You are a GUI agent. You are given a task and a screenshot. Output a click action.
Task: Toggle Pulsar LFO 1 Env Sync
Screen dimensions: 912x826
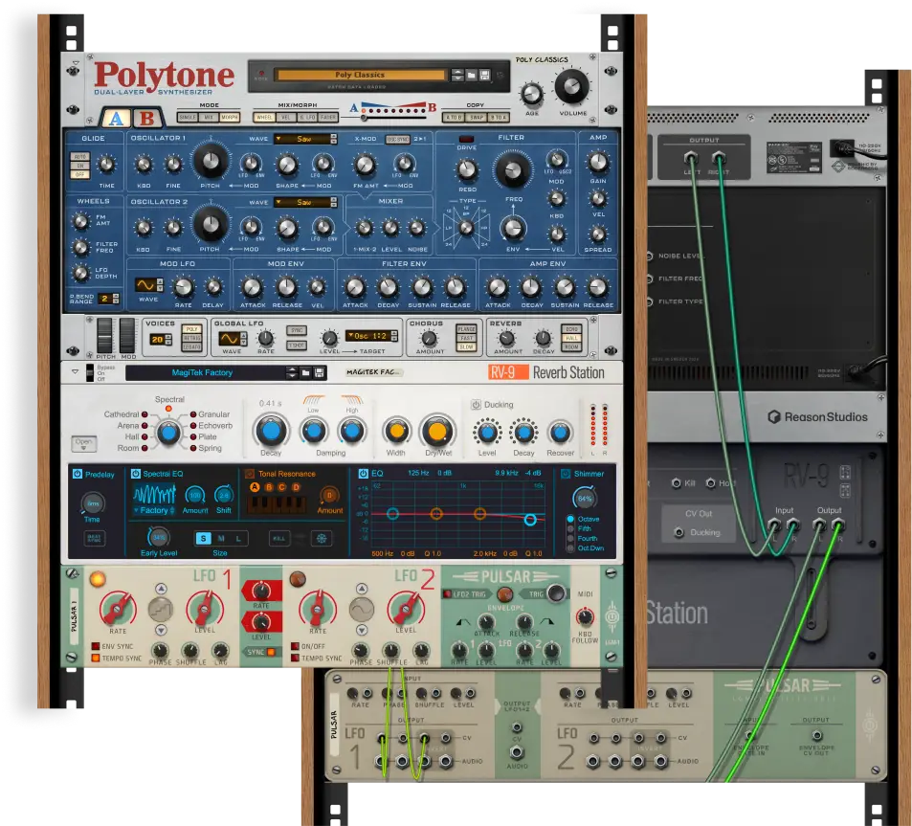(96, 646)
